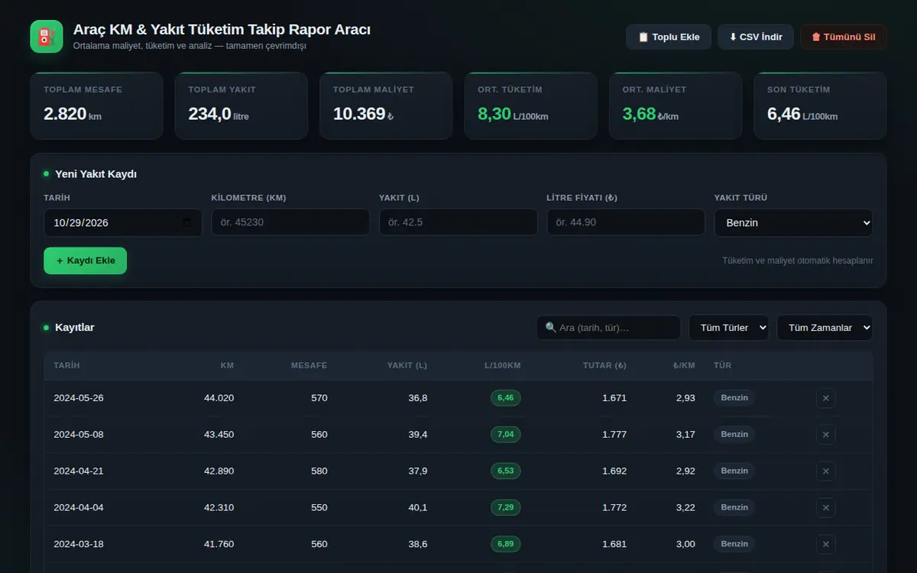Remove the 2024-04-04 record
Screen dimensions: 917x573
point(825,508)
